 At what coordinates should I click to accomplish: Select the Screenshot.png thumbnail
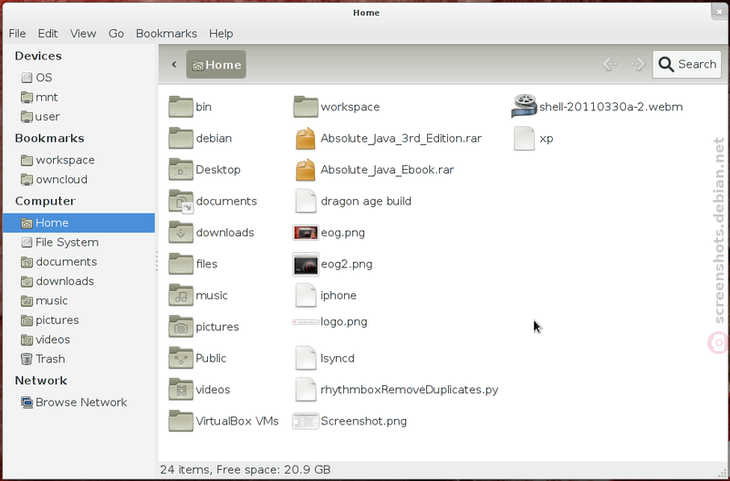(x=306, y=421)
